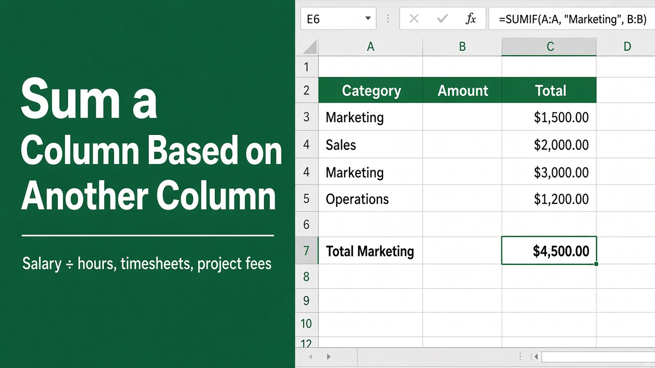Click the checkmark confirm entry icon
The width and height of the screenshot is (655, 368).
(x=442, y=19)
